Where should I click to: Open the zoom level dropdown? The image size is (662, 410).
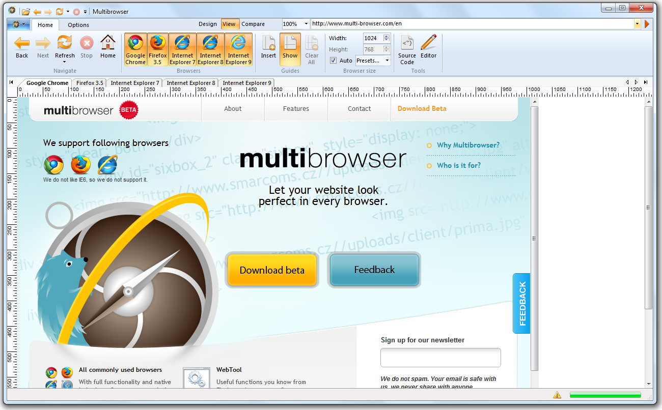tap(306, 23)
